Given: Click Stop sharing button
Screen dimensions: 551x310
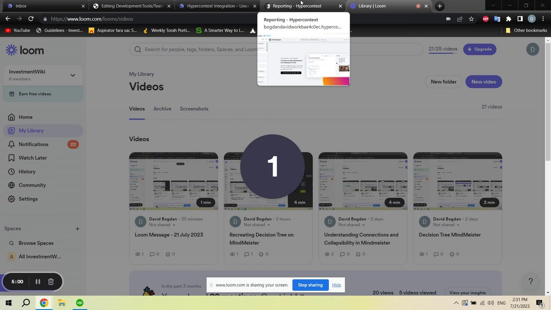Looking at the screenshot, I should tap(310, 285).
